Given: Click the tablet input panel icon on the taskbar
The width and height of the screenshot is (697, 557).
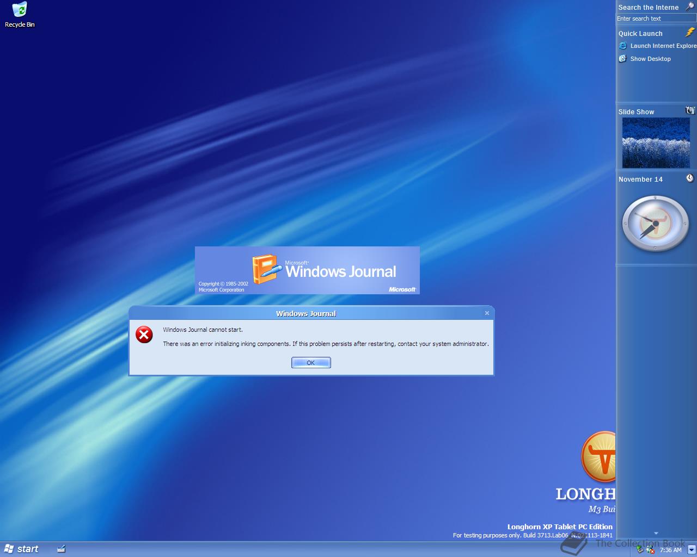Looking at the screenshot, I should tap(62, 549).
